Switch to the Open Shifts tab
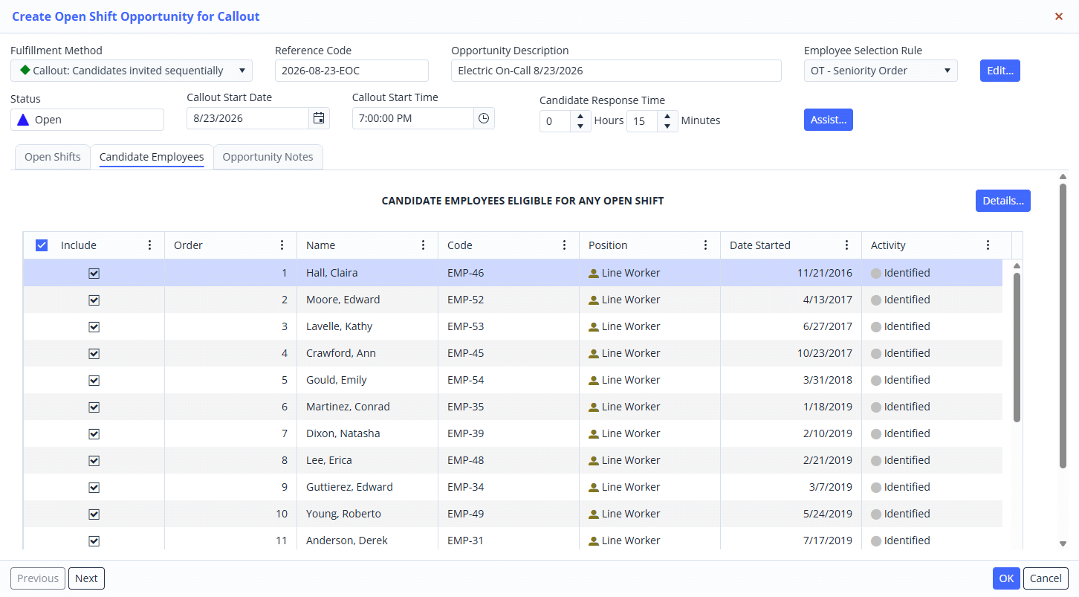This screenshot has width=1079, height=597. (x=52, y=157)
